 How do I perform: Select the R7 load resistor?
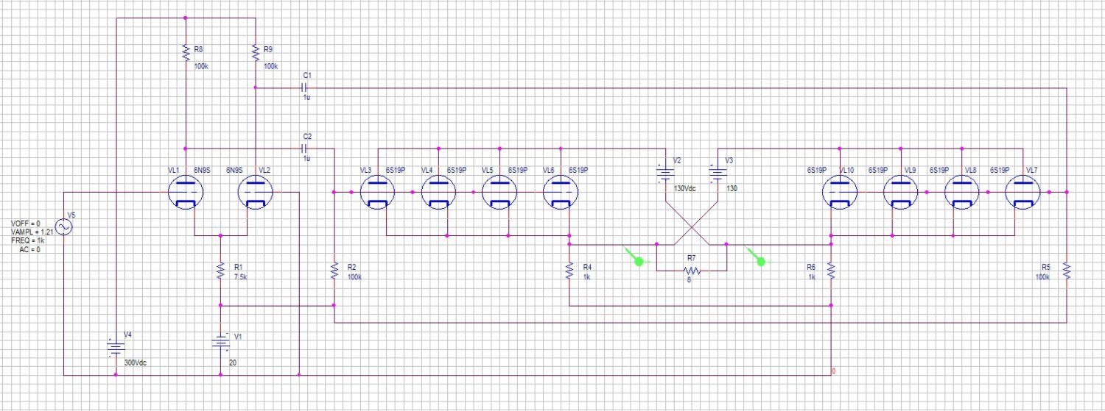tap(692, 271)
